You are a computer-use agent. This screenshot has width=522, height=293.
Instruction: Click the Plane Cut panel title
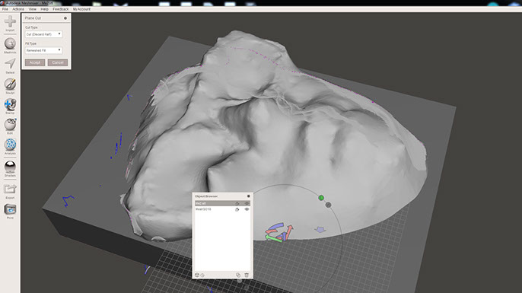(x=33, y=18)
